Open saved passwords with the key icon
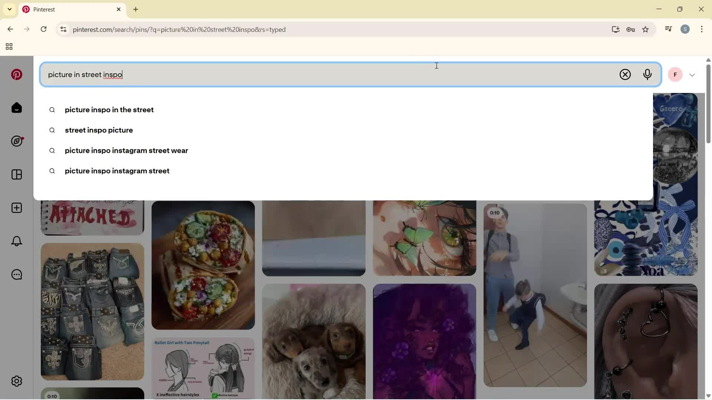 [x=630, y=29]
